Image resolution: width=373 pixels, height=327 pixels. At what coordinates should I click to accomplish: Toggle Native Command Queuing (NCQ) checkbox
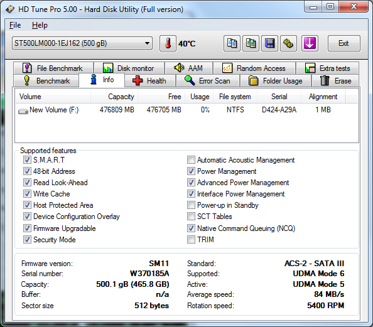click(x=191, y=228)
